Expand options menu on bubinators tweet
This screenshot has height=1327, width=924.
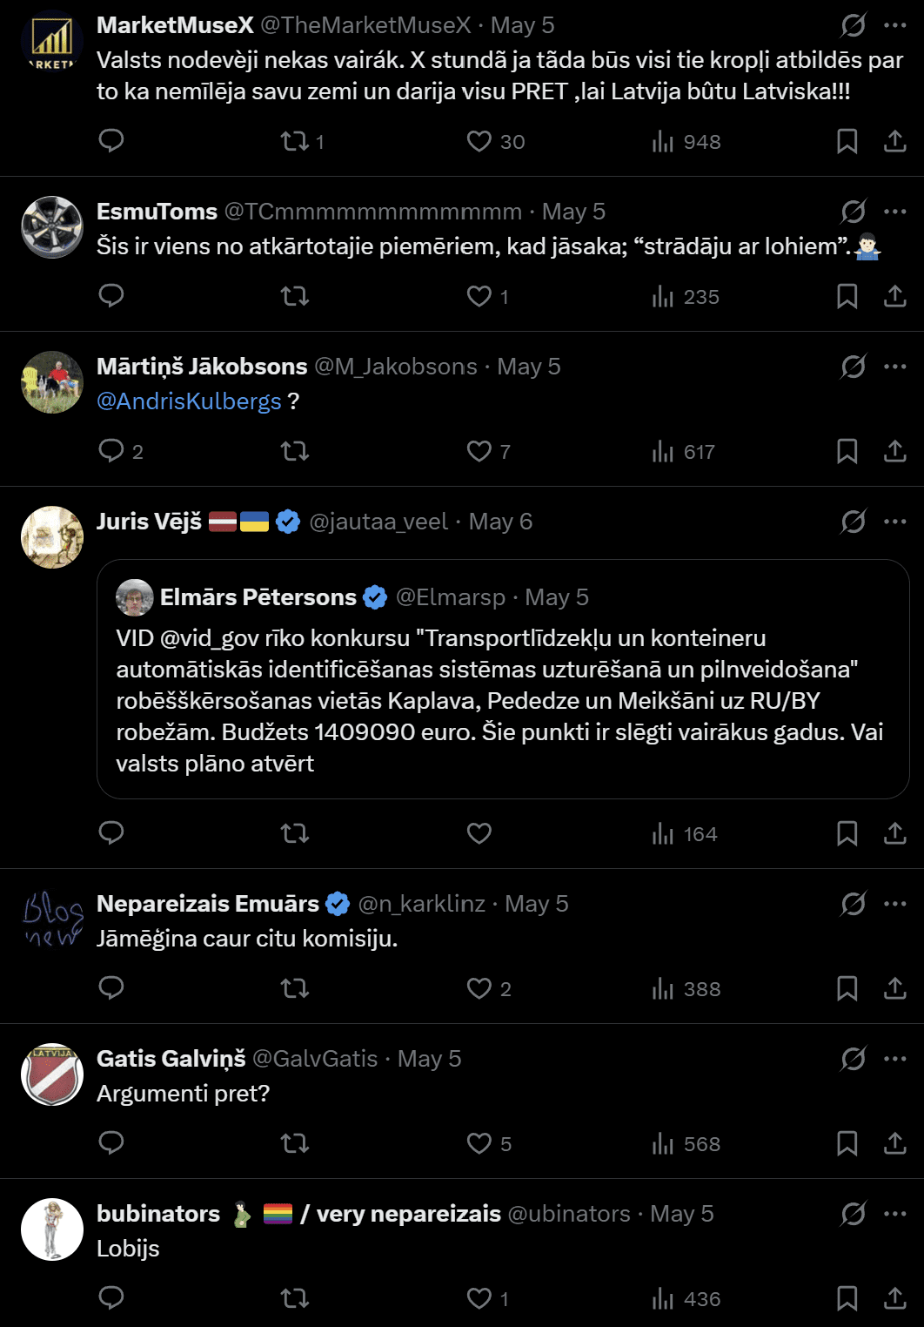pyautogui.click(x=894, y=1214)
